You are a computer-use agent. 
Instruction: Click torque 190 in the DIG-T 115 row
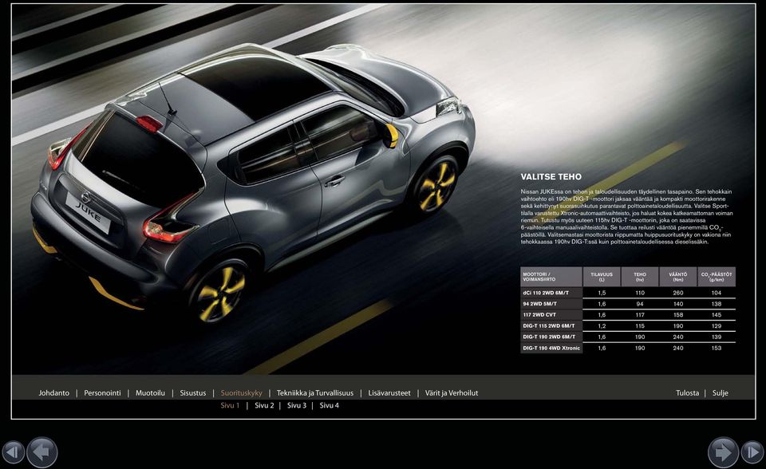(x=678, y=326)
